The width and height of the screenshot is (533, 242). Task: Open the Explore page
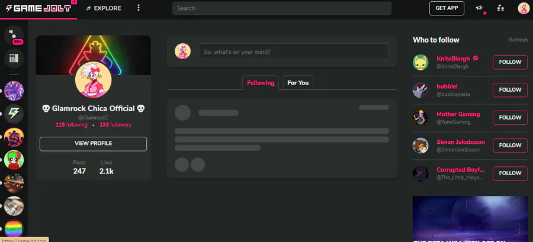(x=104, y=8)
